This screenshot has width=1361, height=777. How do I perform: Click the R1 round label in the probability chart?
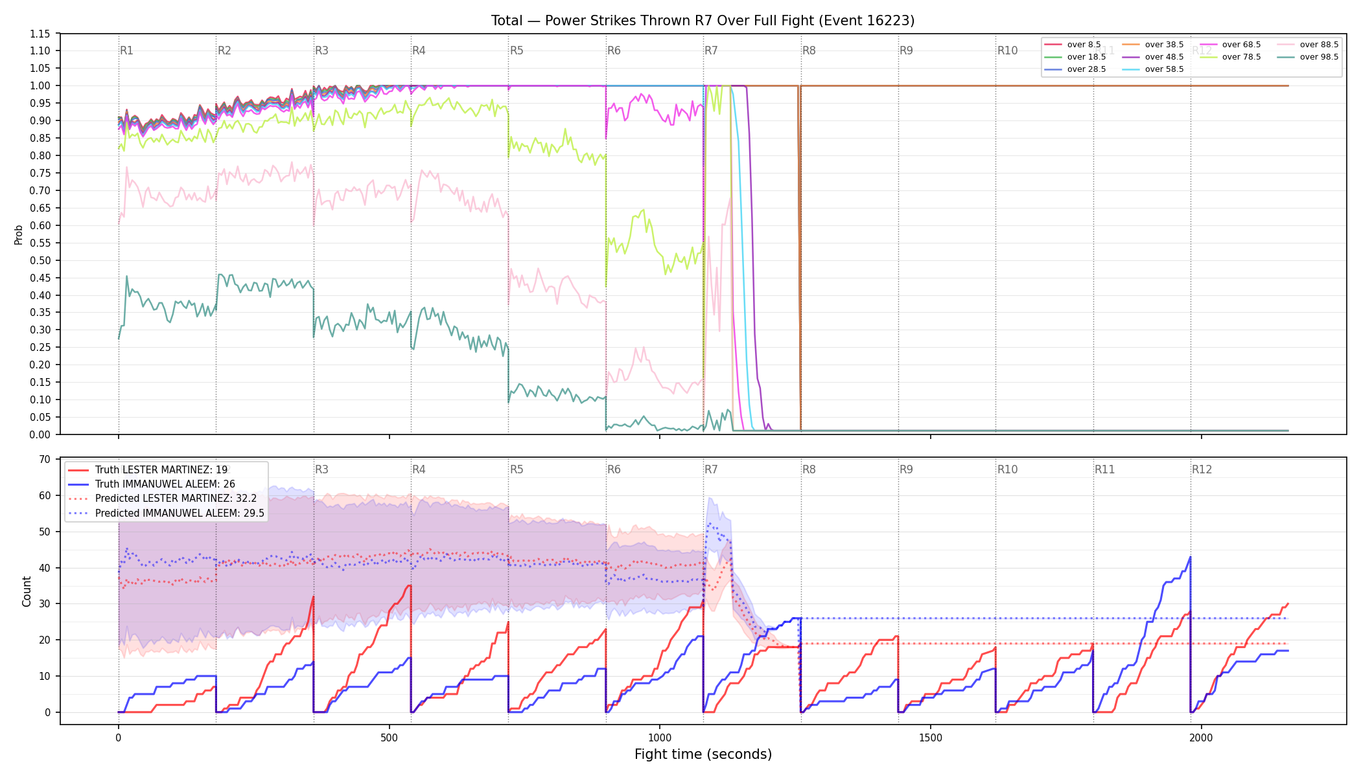[x=126, y=51]
